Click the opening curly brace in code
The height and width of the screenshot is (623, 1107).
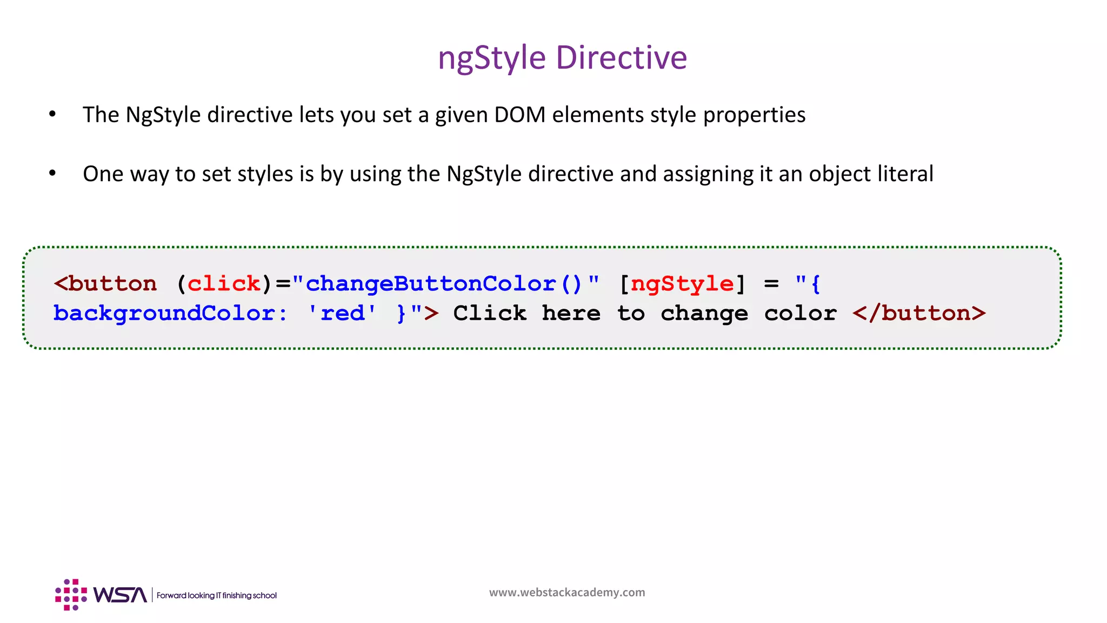[816, 283]
